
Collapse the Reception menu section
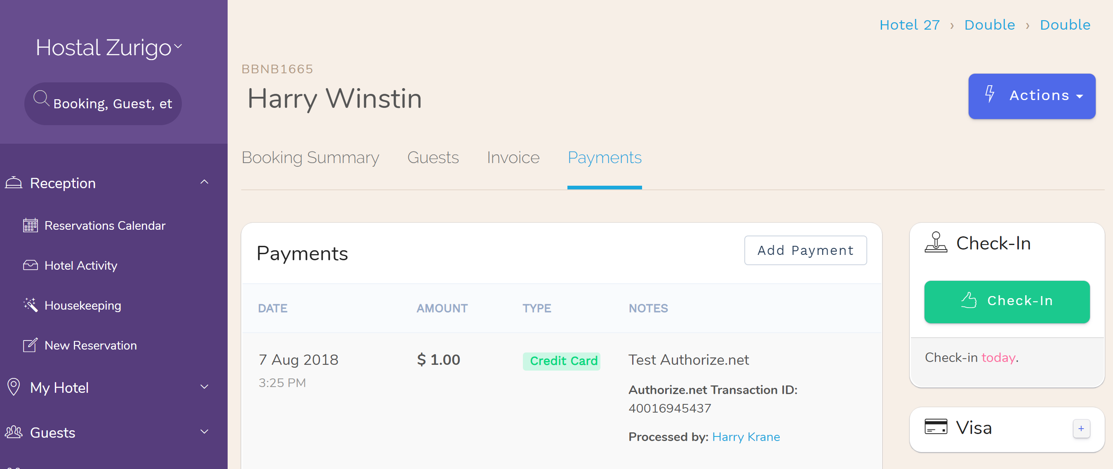pos(205,182)
